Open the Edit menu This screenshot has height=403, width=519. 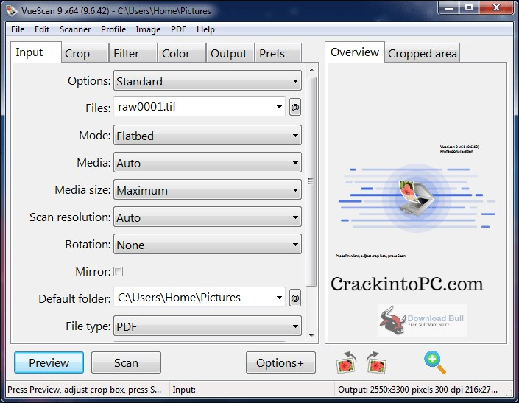pos(42,29)
